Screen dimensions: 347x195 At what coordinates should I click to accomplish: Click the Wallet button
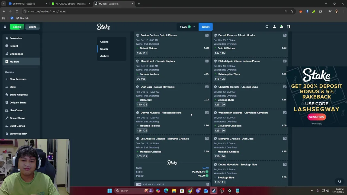point(205,27)
